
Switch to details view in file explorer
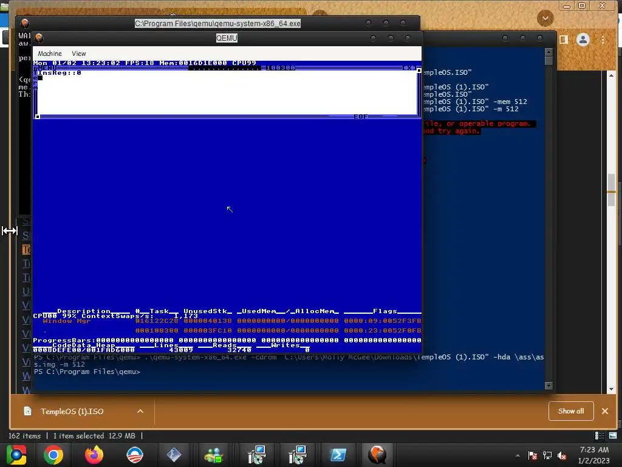(600, 435)
